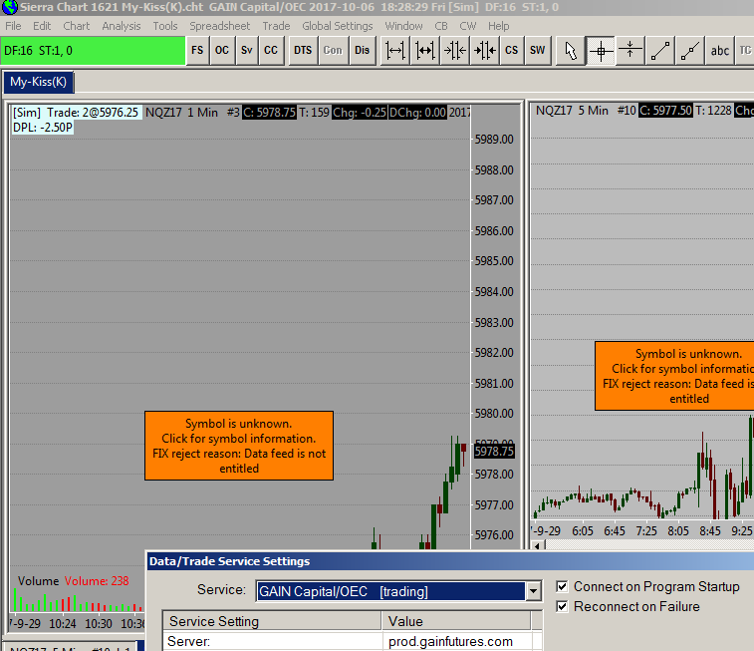Open the Global Settings menu

[x=338, y=26]
